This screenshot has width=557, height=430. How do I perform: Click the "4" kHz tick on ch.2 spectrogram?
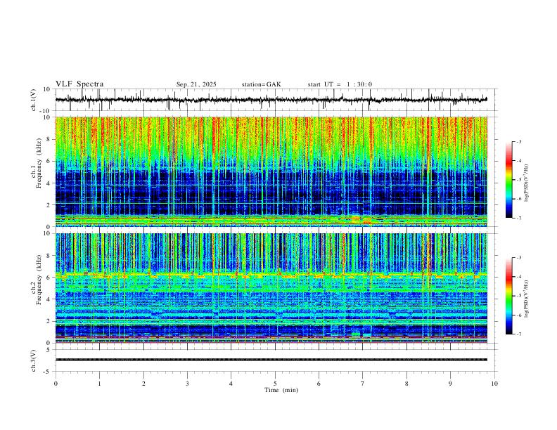click(49, 299)
